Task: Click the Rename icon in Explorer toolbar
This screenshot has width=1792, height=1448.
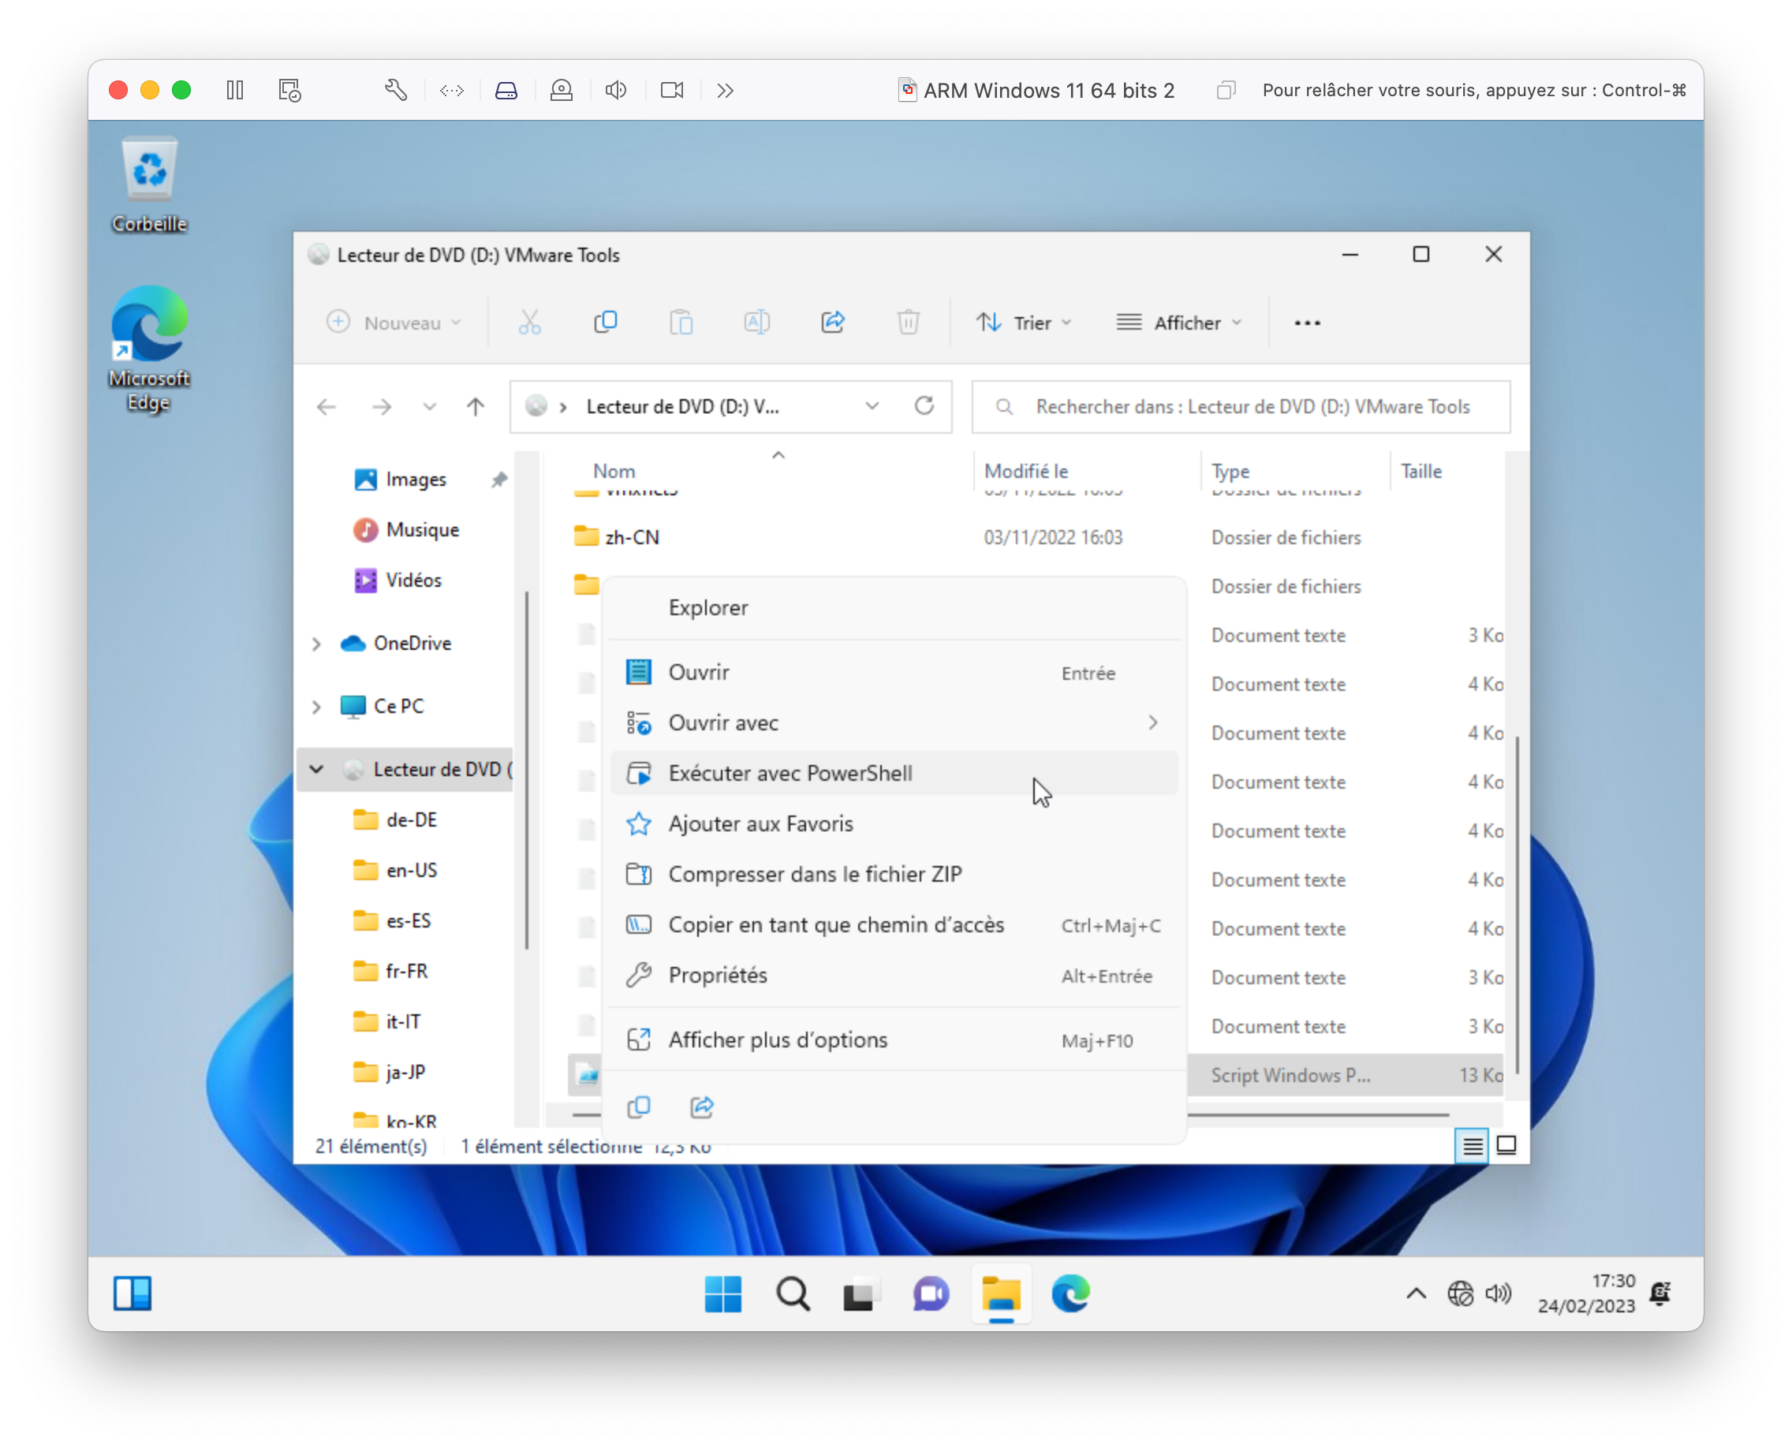Action: [756, 323]
